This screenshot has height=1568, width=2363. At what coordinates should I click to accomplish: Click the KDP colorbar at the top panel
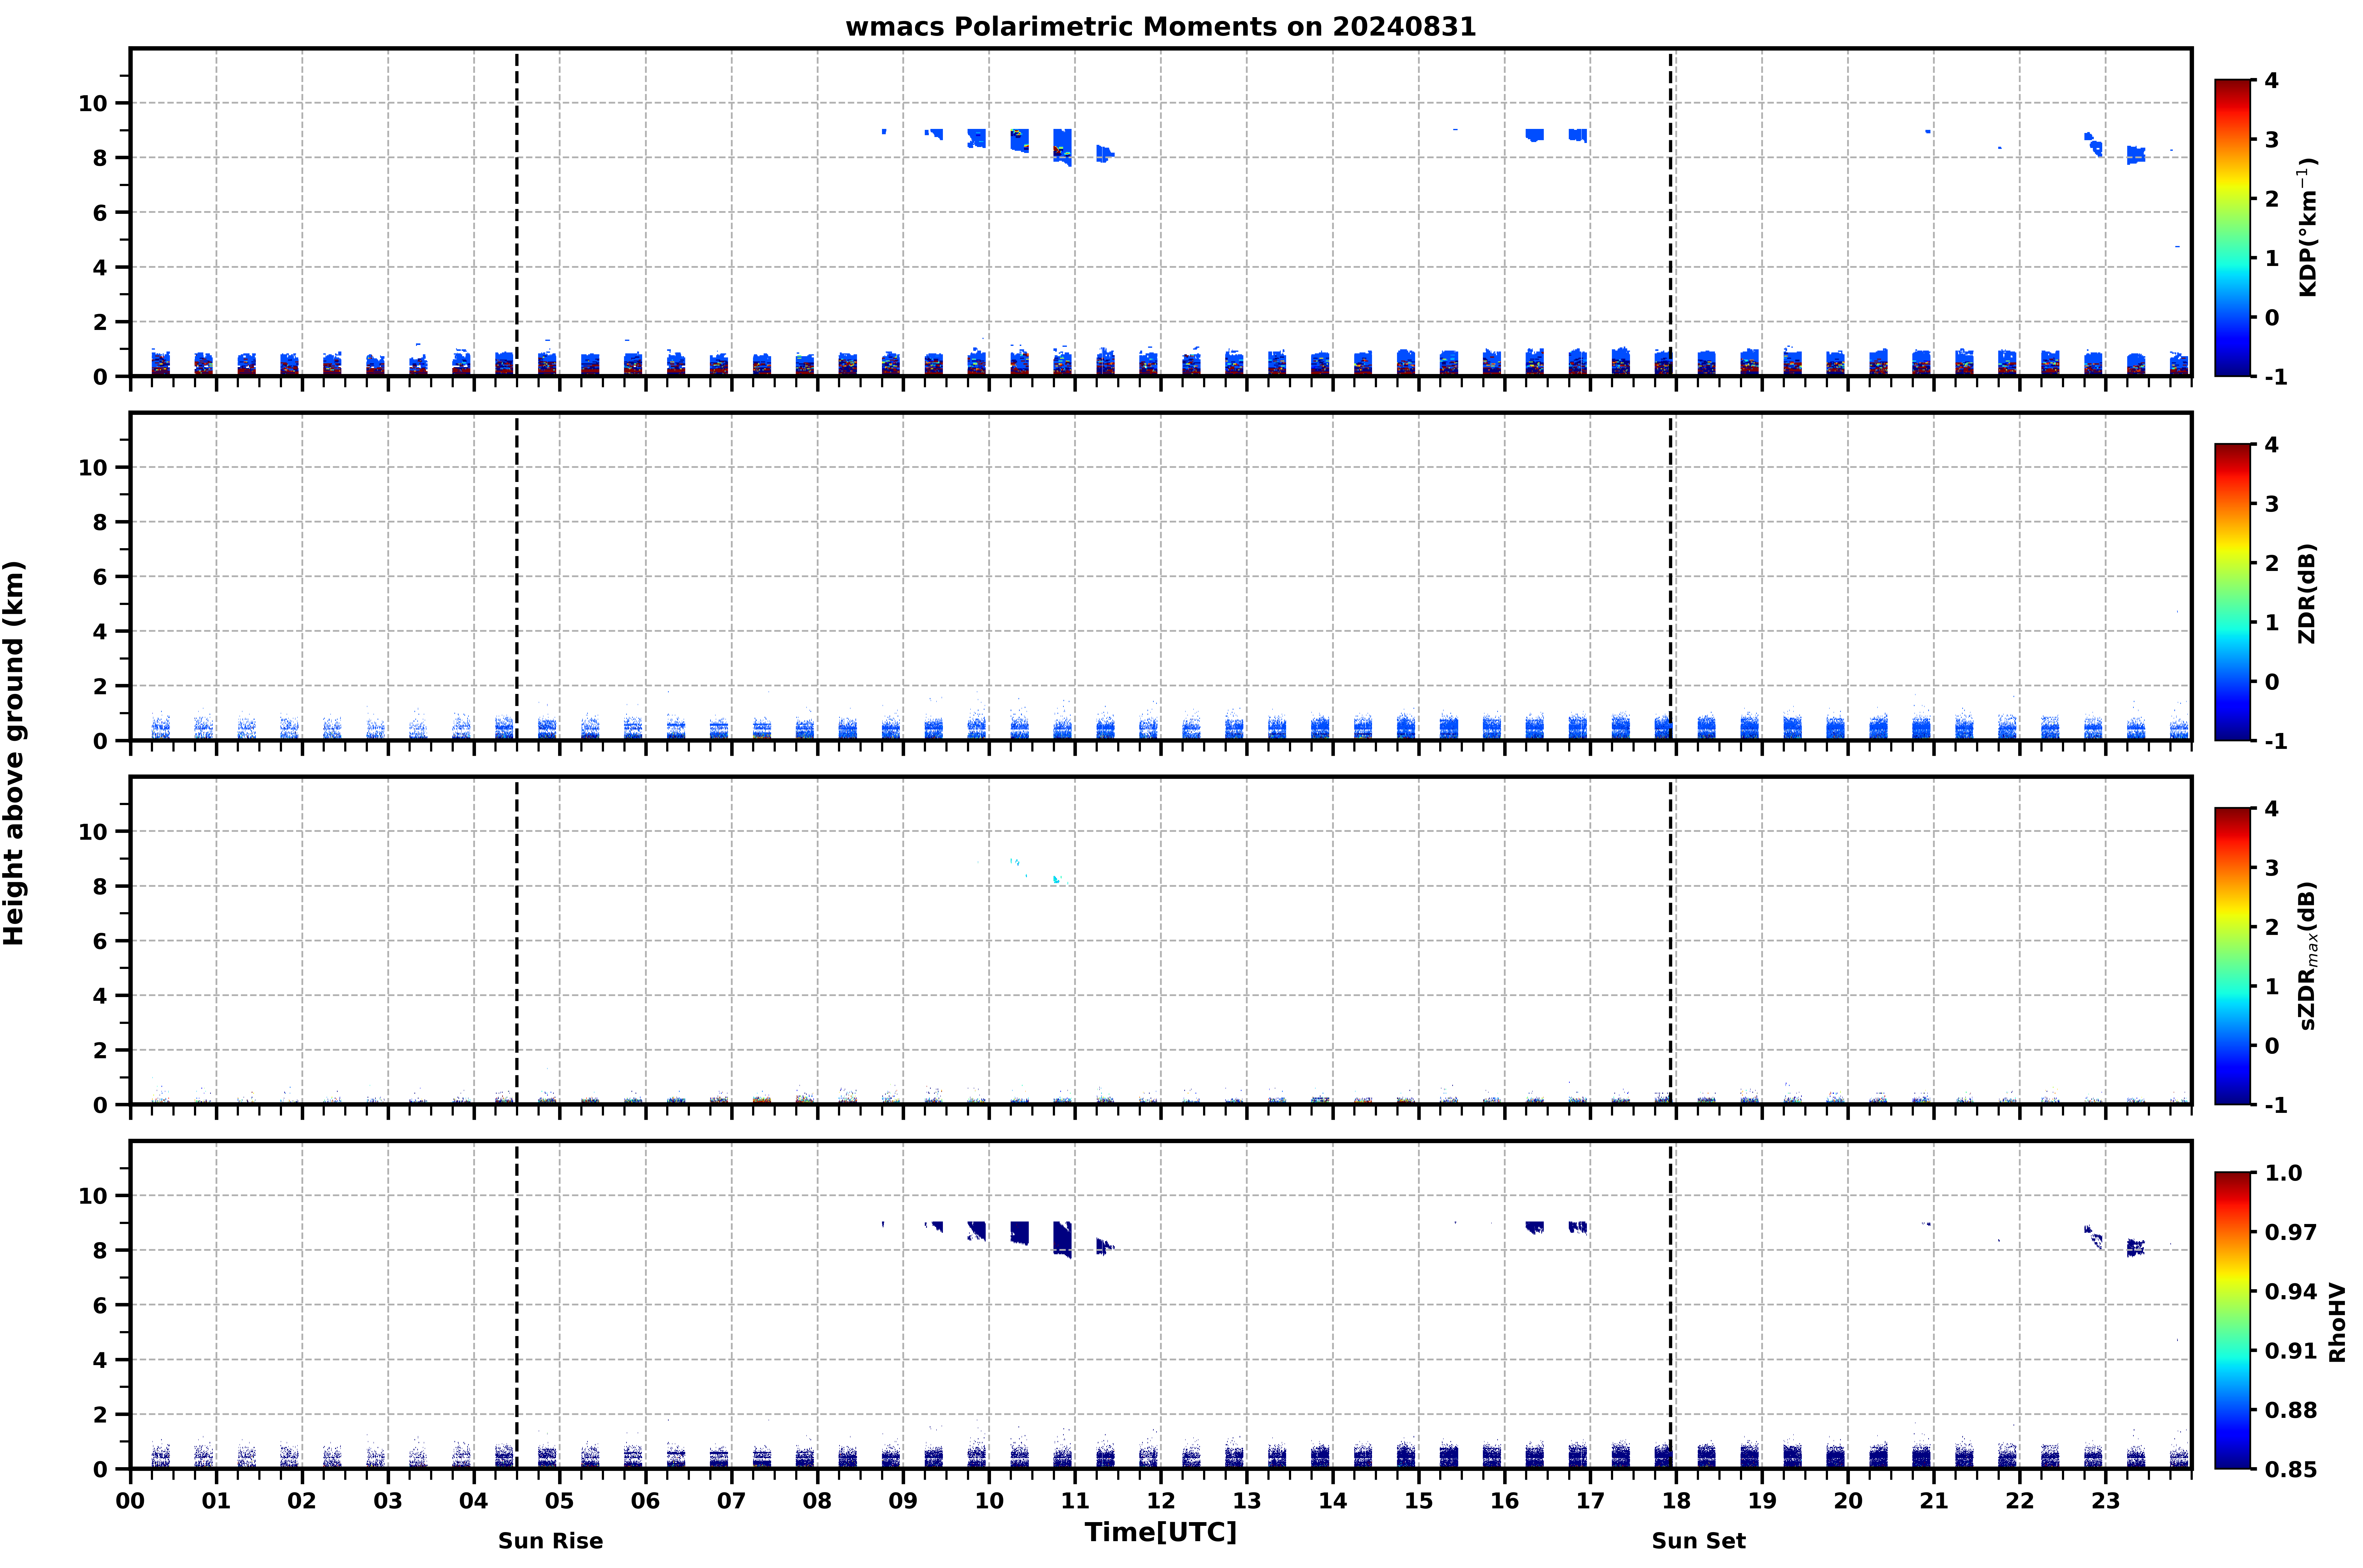coord(2232,228)
